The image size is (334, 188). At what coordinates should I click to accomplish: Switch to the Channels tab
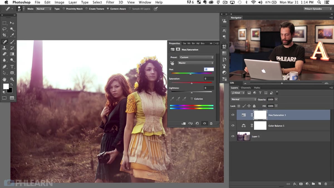point(246,88)
